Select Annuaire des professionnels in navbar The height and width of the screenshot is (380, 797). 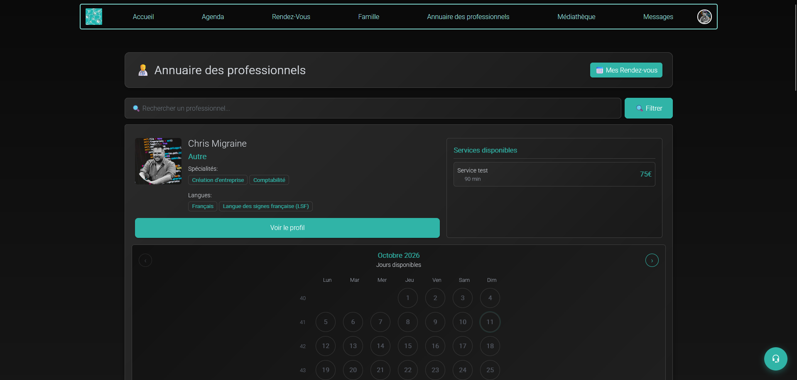468,17
